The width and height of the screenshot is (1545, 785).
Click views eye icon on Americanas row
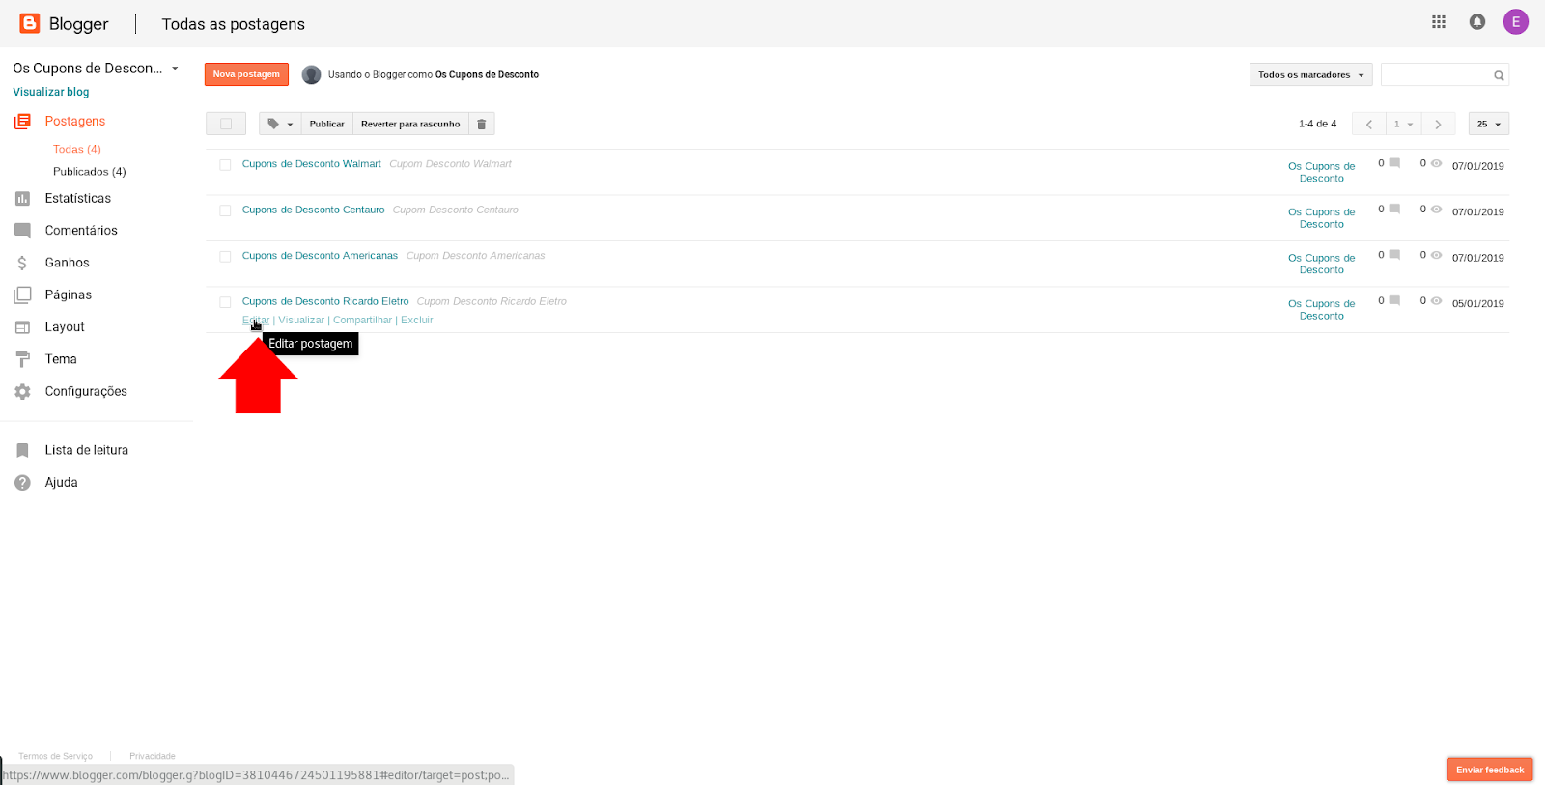tap(1436, 255)
